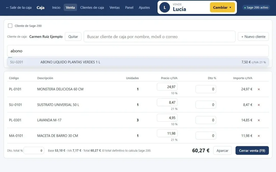Edit the price field for MACETA DE BARRO
Viewport: 276px width, 172px height.
[x=167, y=133]
